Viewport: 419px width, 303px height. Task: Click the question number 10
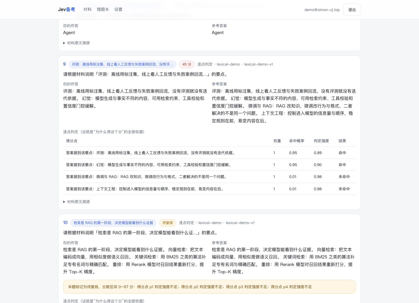[65, 223]
